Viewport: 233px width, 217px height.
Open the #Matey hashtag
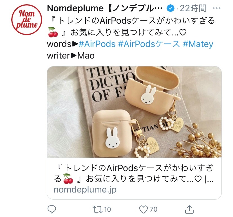[198, 44]
